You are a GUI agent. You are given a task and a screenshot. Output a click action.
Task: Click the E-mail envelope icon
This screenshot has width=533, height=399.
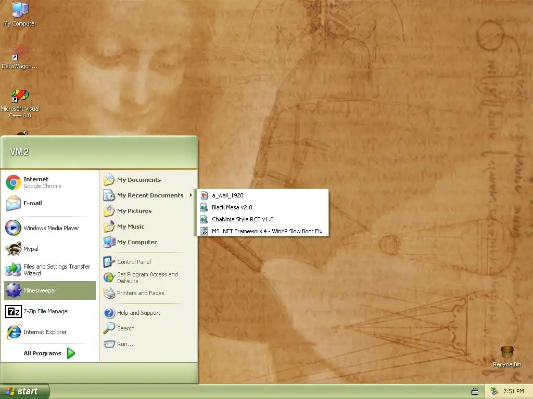pos(13,203)
